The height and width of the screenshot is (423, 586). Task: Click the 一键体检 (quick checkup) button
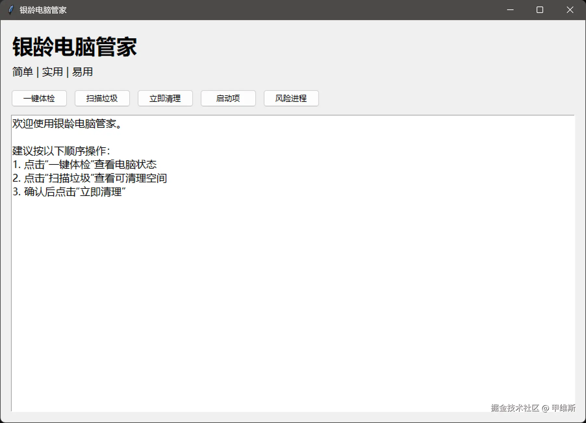pos(39,98)
